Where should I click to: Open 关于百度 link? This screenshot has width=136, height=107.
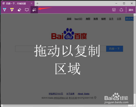click(x=70, y=94)
